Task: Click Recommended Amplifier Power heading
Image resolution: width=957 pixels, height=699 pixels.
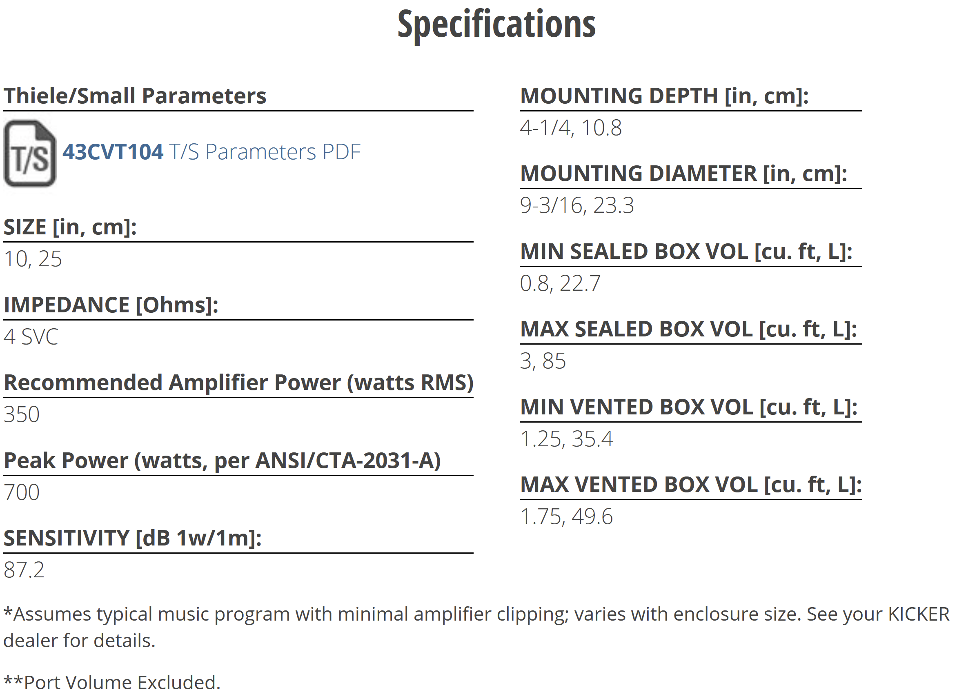Action: [238, 383]
